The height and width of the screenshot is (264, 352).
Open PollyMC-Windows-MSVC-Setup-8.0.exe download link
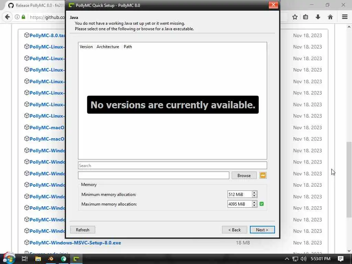(75, 243)
